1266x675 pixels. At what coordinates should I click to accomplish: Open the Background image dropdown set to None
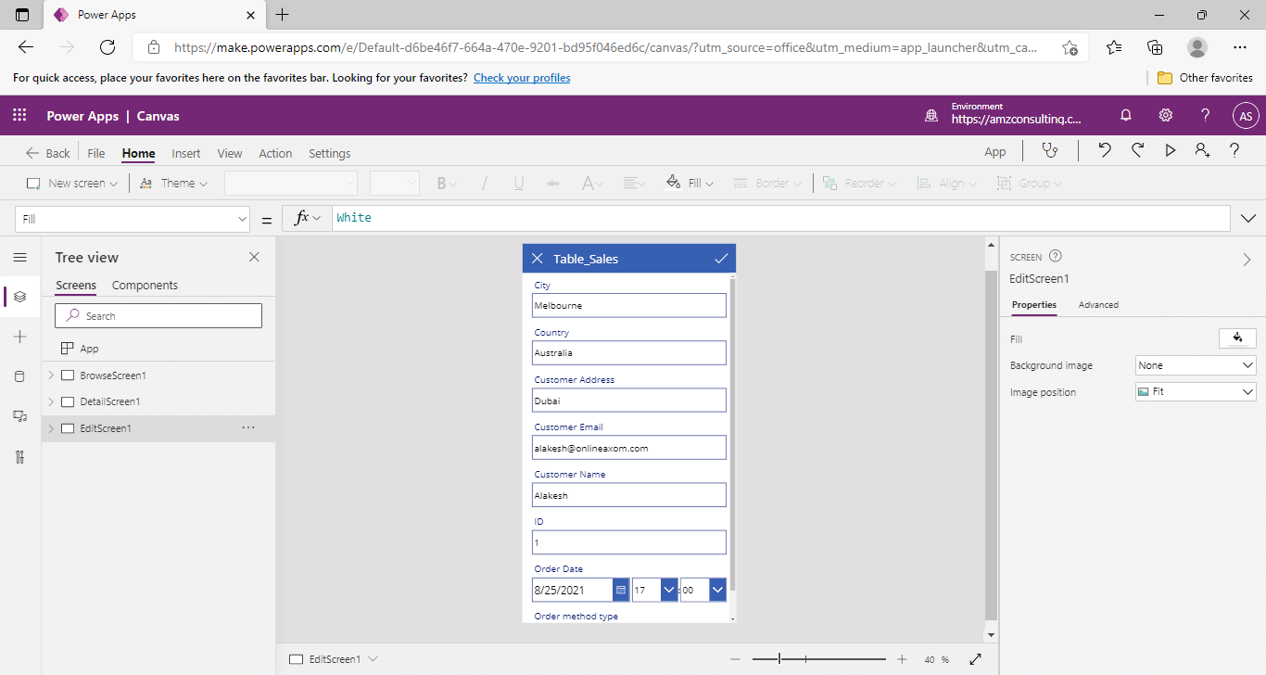tap(1195, 364)
